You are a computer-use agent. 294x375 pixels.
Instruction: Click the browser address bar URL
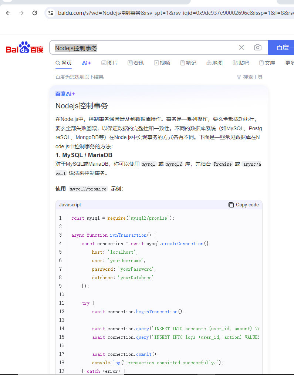point(176,13)
